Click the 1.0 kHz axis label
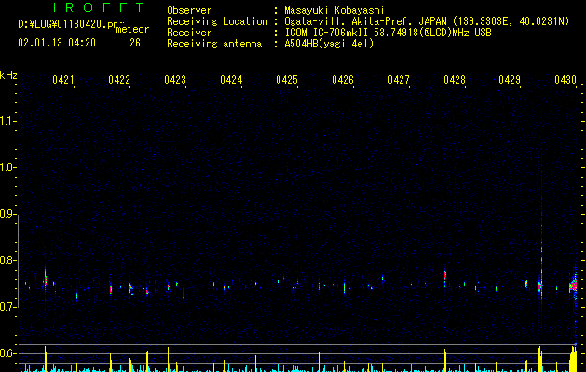This screenshot has width=586, height=372. pyautogui.click(x=7, y=167)
